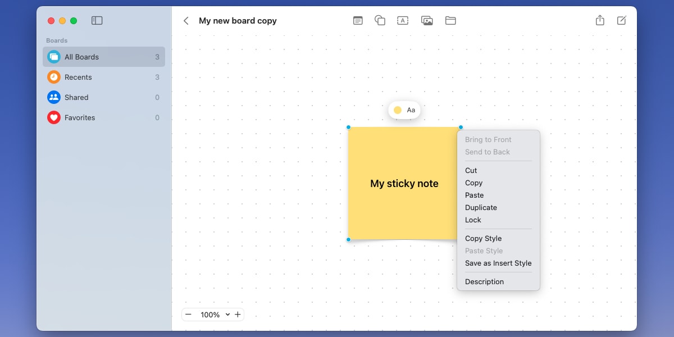Zoom out with the minus button

click(x=189, y=315)
